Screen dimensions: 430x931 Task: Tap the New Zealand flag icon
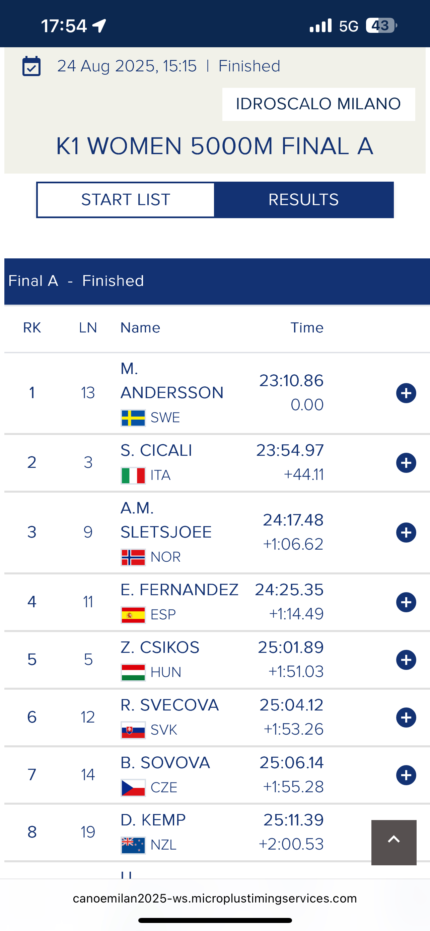tap(133, 845)
